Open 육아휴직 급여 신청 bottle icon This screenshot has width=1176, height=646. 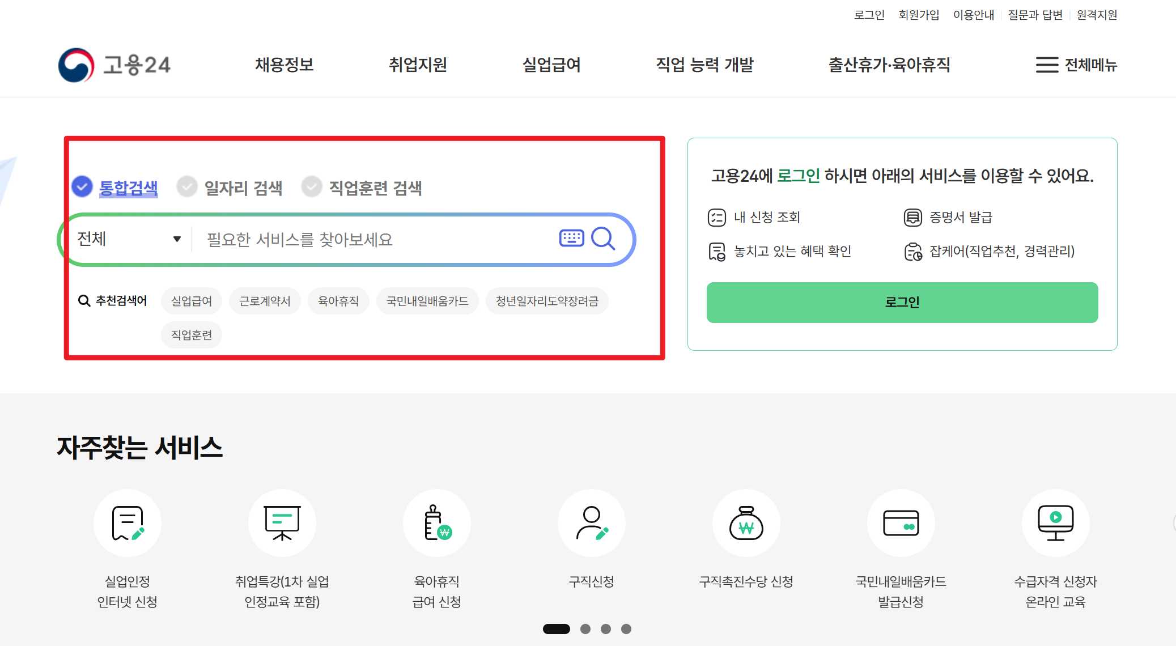pyautogui.click(x=436, y=522)
